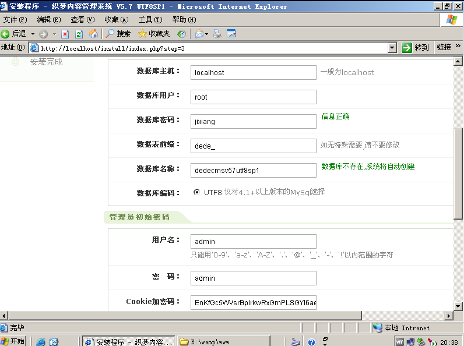Image resolution: width=464 pixels, height=346 pixels.
Task: Click the database password field with jixiang
Action: click(254, 122)
